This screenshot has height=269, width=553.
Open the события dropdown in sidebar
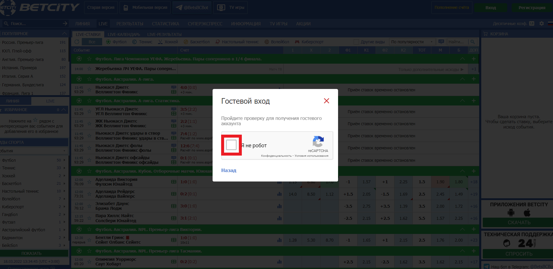[34, 151]
